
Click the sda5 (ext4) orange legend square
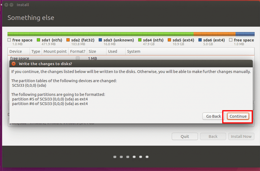coord(169,40)
